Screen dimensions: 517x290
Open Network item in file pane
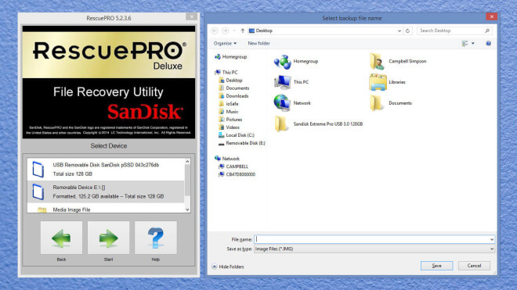(x=292, y=103)
